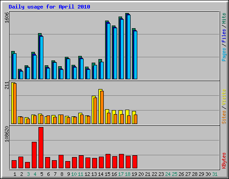The height and width of the screenshot is (179, 229).
Task: Click green day 10 on the date axis
Action: tap(74, 174)
